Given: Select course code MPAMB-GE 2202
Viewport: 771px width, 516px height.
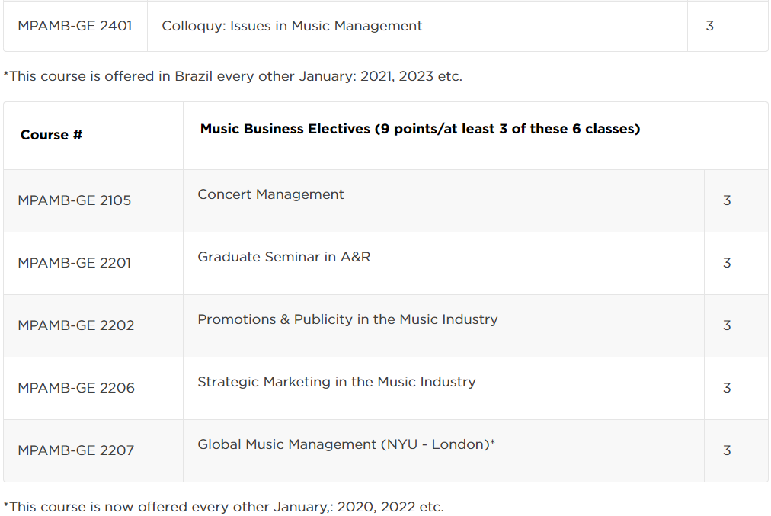Looking at the screenshot, I should [75, 325].
